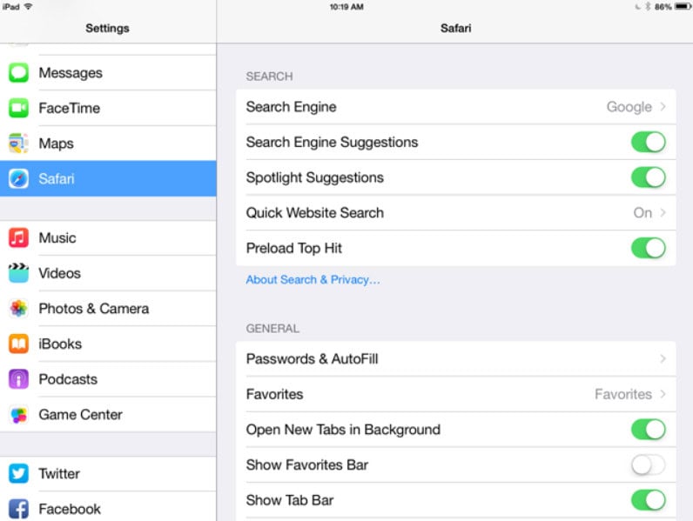Open the Favorites folder selection row
The height and width of the screenshot is (521, 693).
[x=455, y=394]
